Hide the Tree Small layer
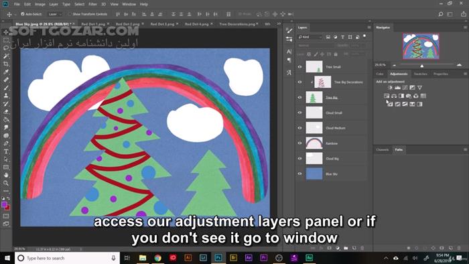Viewport: 469px width, 264px height. point(299,67)
